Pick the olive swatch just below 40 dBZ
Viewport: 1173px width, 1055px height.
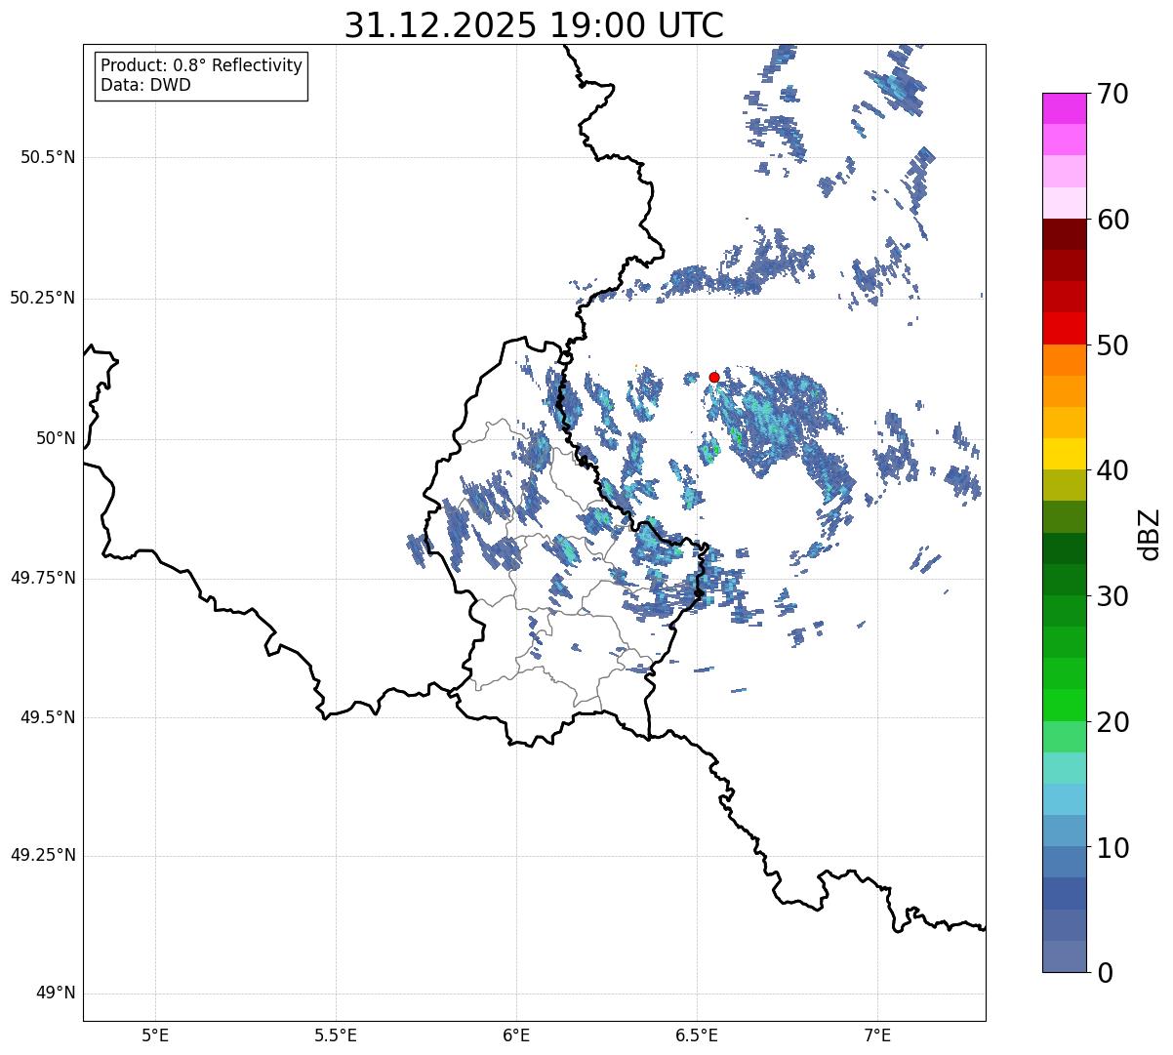(x=1065, y=485)
